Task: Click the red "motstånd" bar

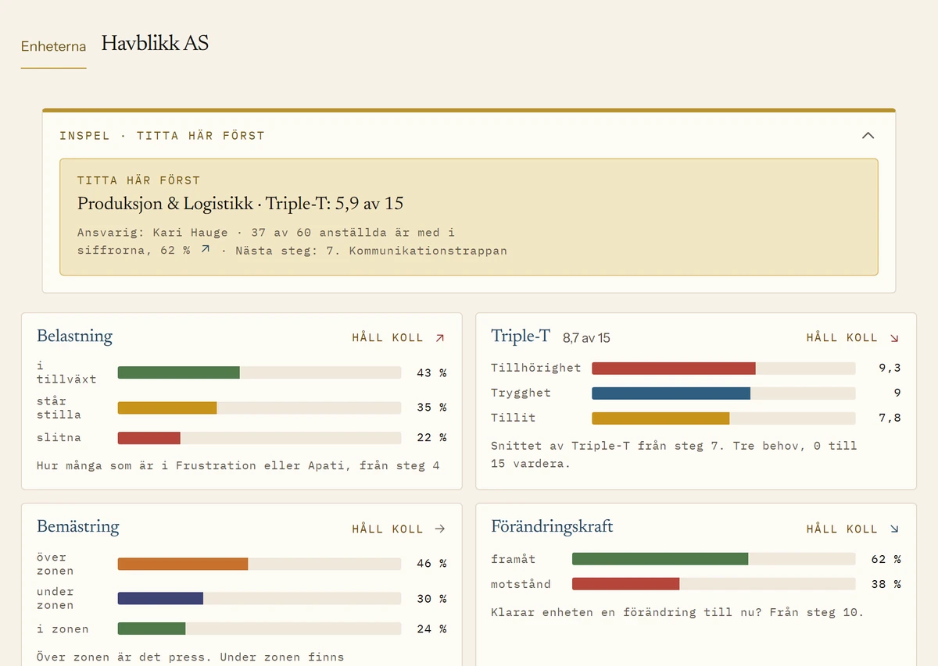Action: coord(626,584)
